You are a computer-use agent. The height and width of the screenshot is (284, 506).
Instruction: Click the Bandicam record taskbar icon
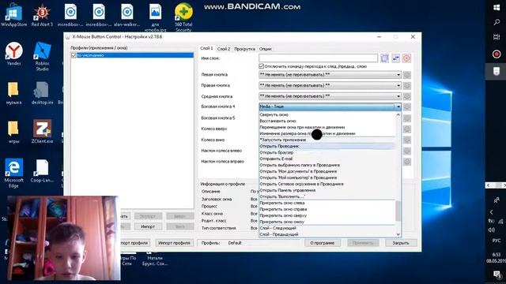click(497, 54)
